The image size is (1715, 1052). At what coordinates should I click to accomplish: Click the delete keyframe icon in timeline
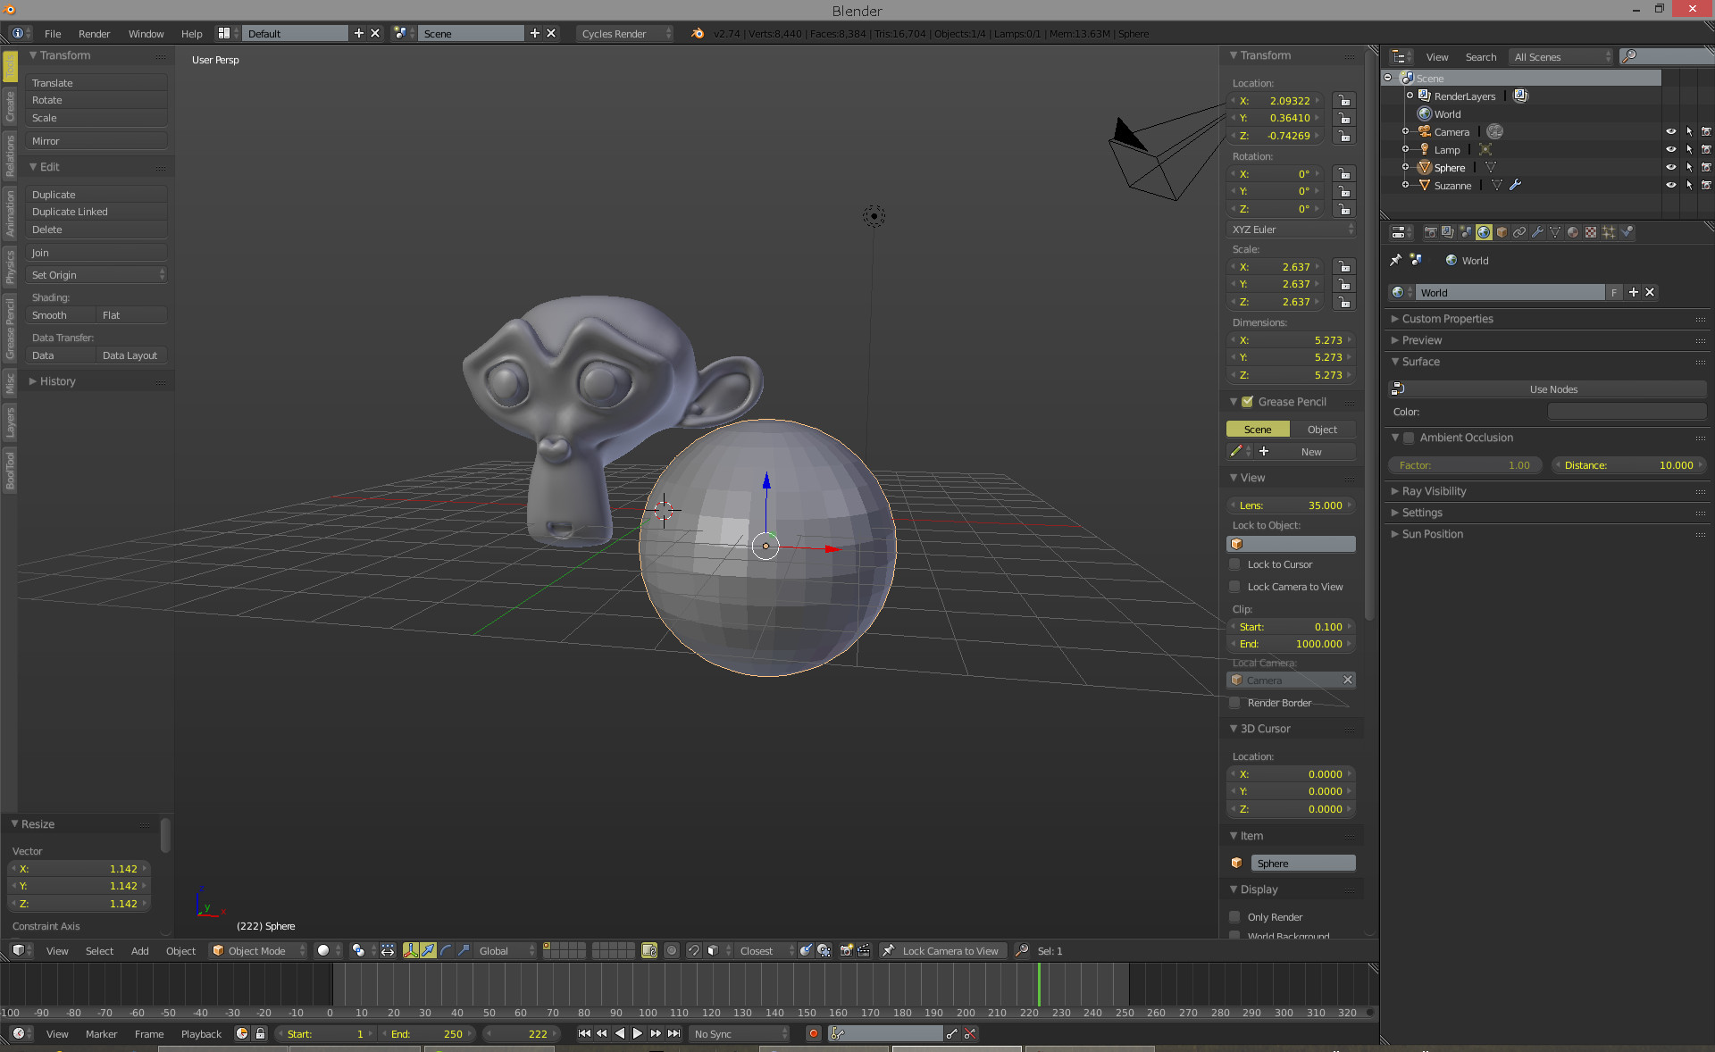(970, 1033)
